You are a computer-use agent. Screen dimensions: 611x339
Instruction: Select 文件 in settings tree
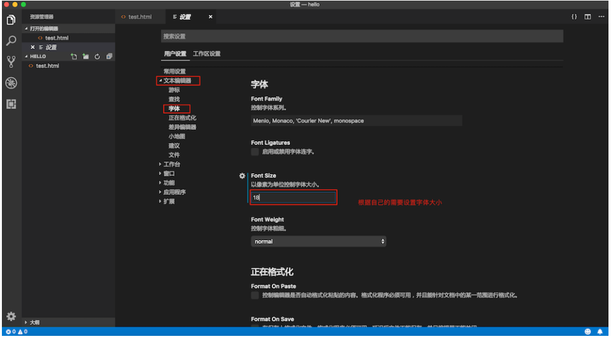tap(174, 155)
